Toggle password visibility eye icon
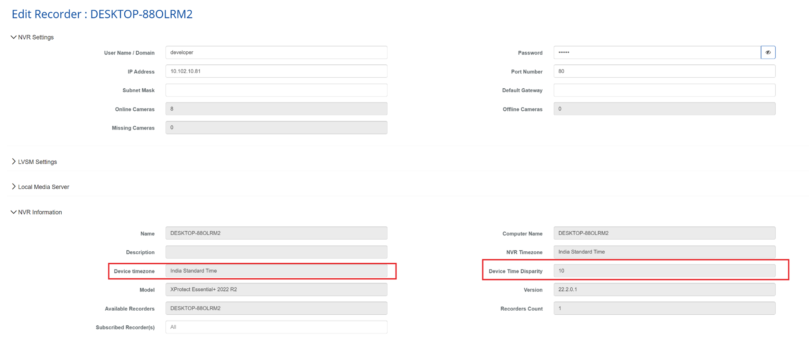 coord(768,52)
